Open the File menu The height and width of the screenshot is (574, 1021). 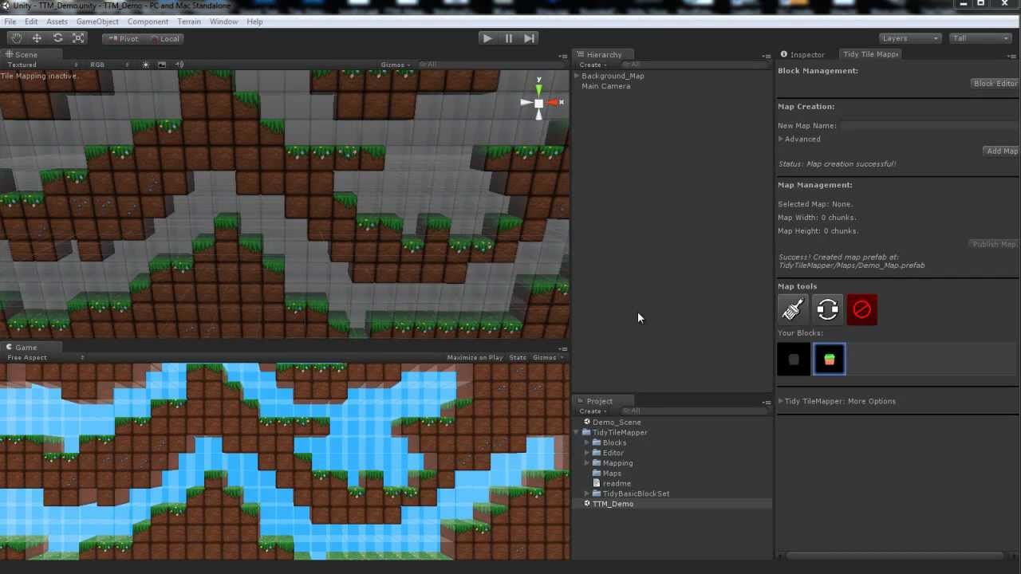(x=10, y=22)
